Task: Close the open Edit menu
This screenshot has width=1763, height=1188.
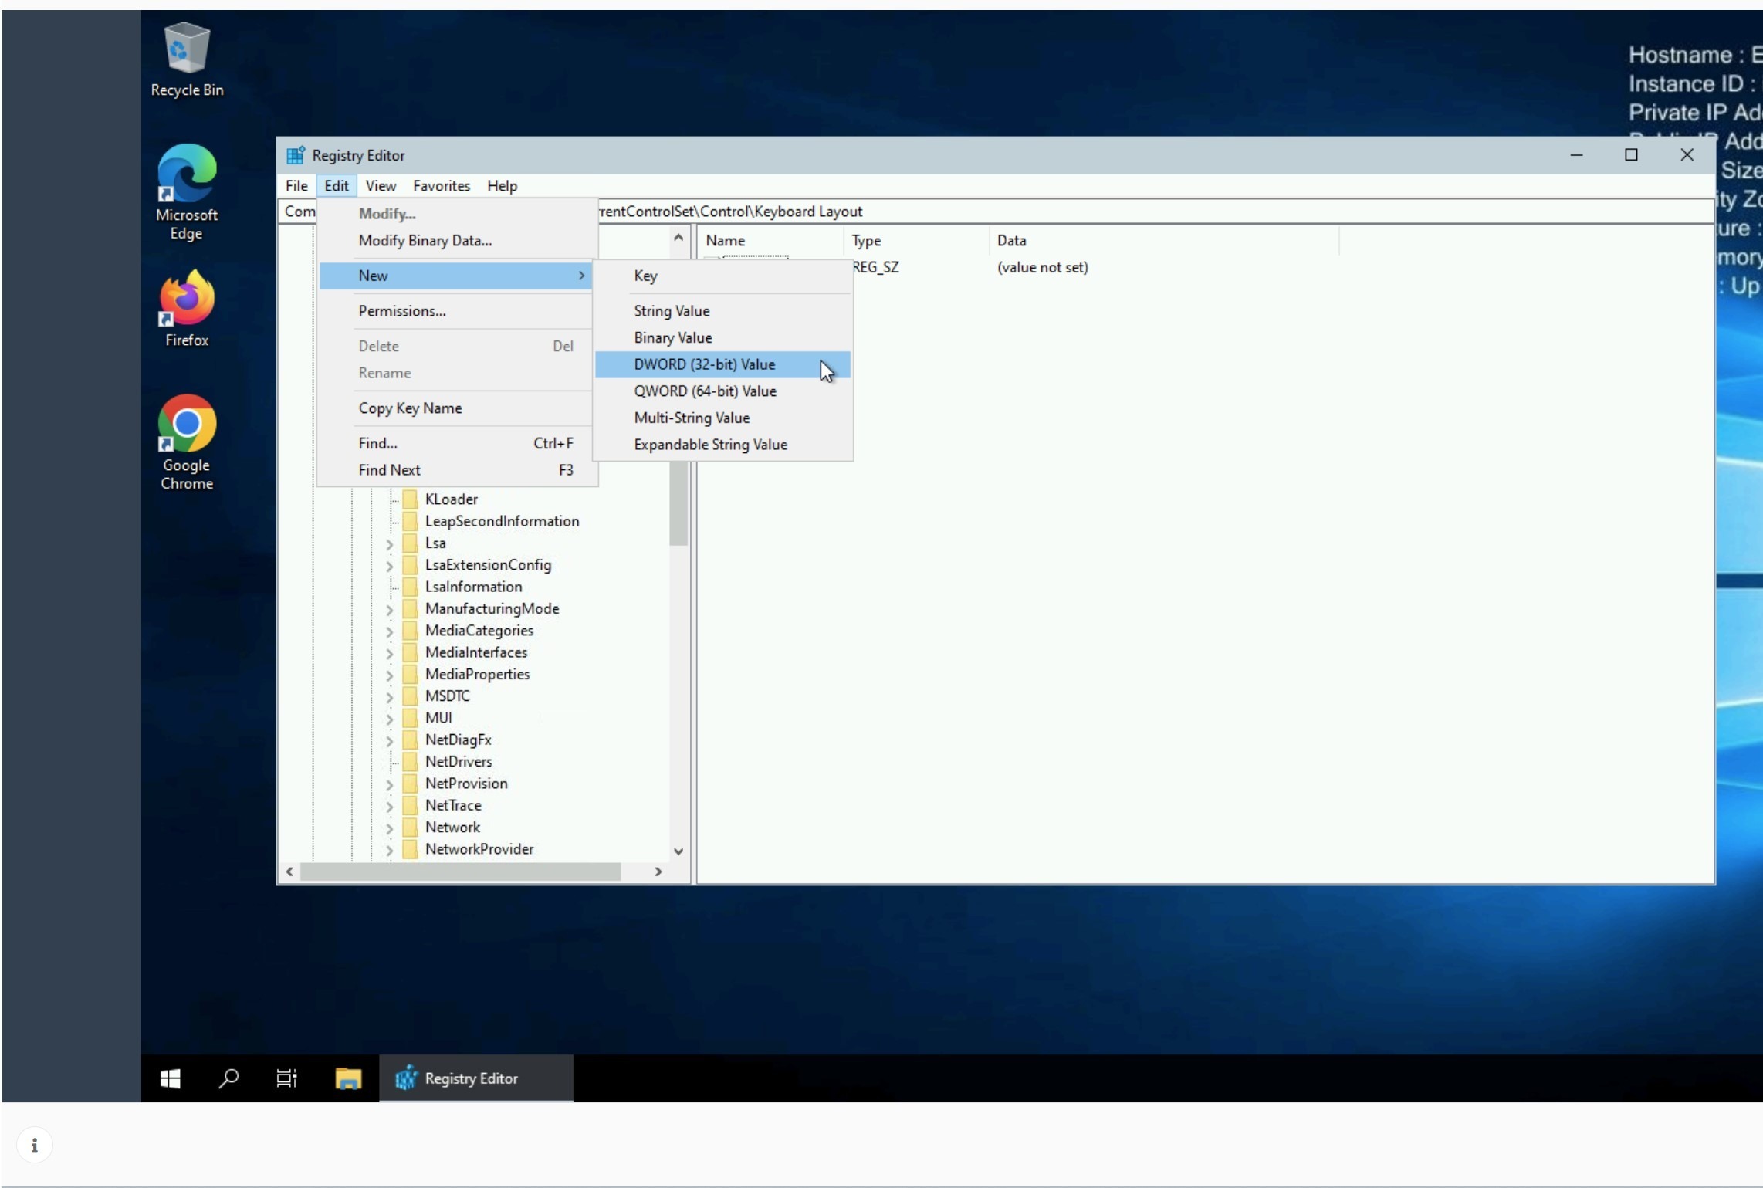Action: tap(337, 186)
